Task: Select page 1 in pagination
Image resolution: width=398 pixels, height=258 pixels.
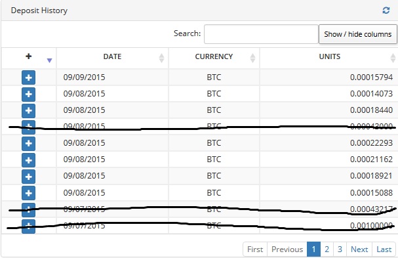Action: (x=313, y=249)
